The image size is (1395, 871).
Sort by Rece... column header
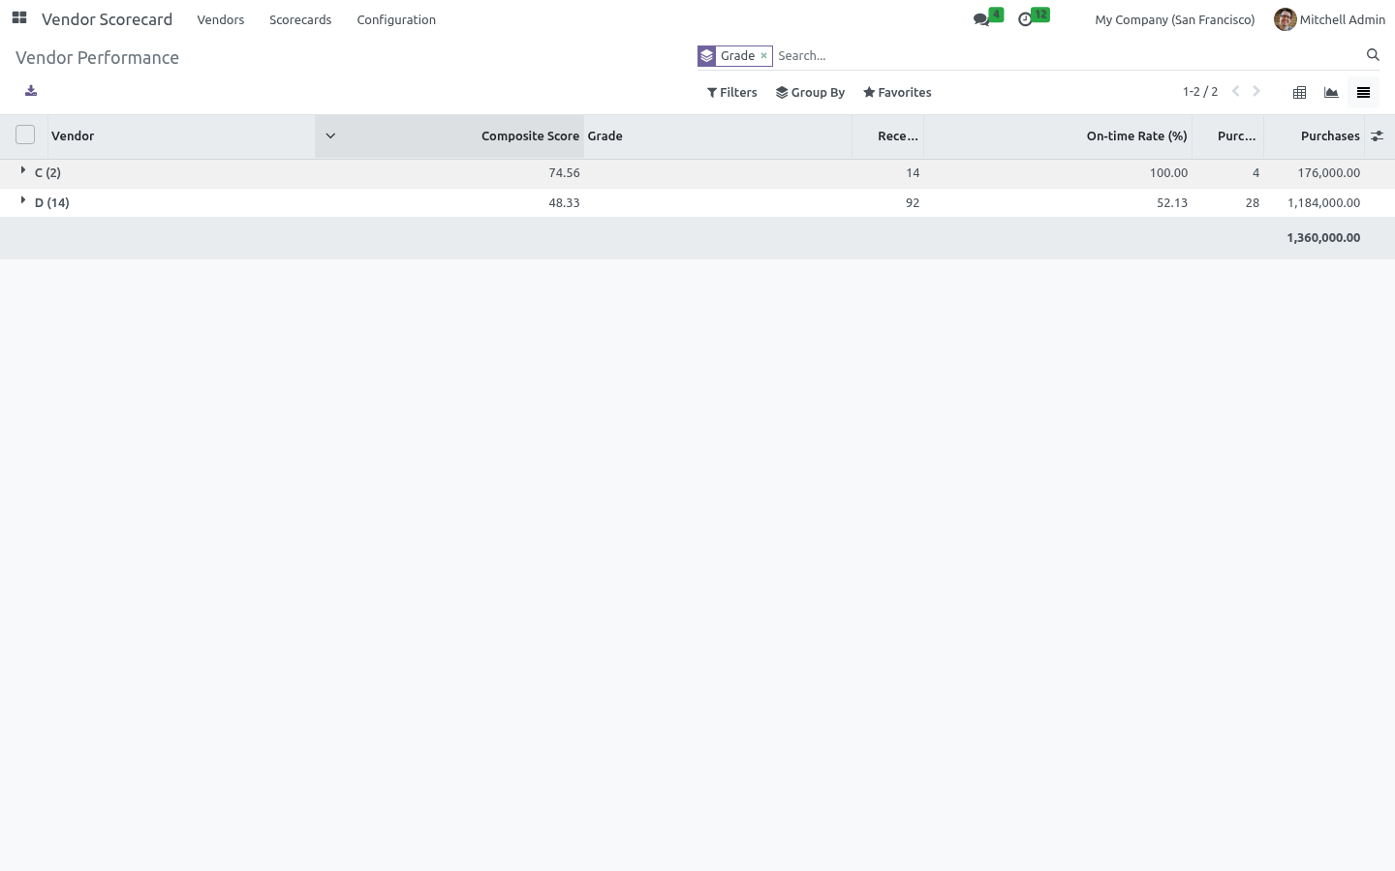point(888,136)
